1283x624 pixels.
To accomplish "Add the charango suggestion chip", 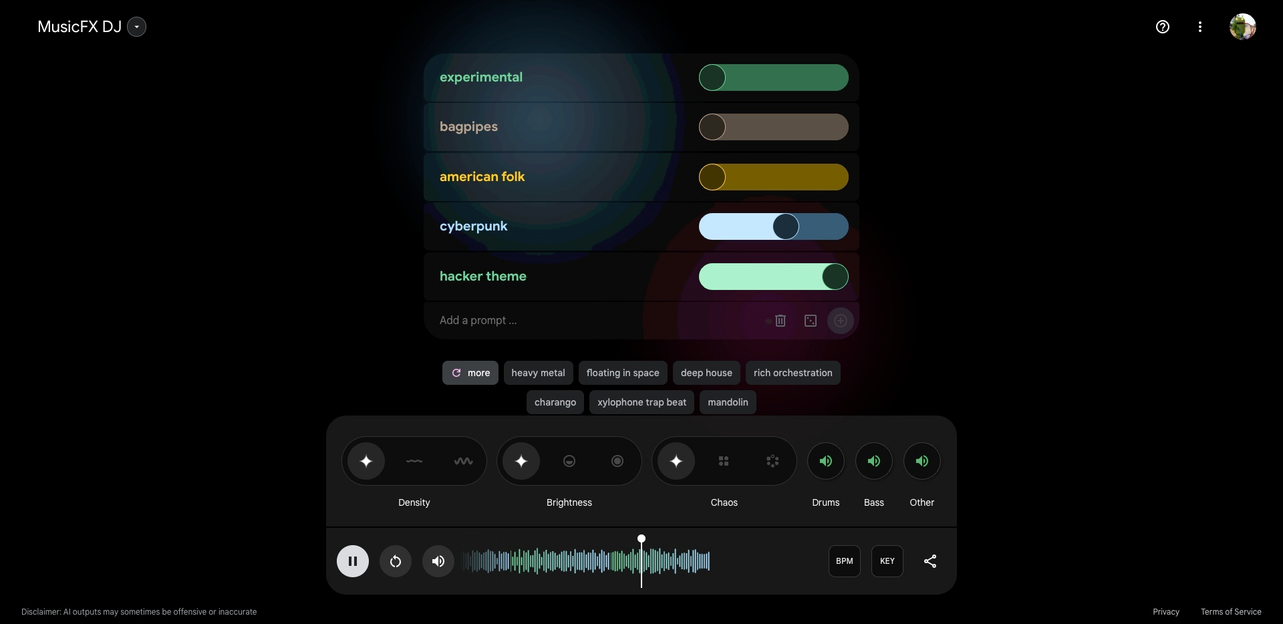I will [555, 402].
